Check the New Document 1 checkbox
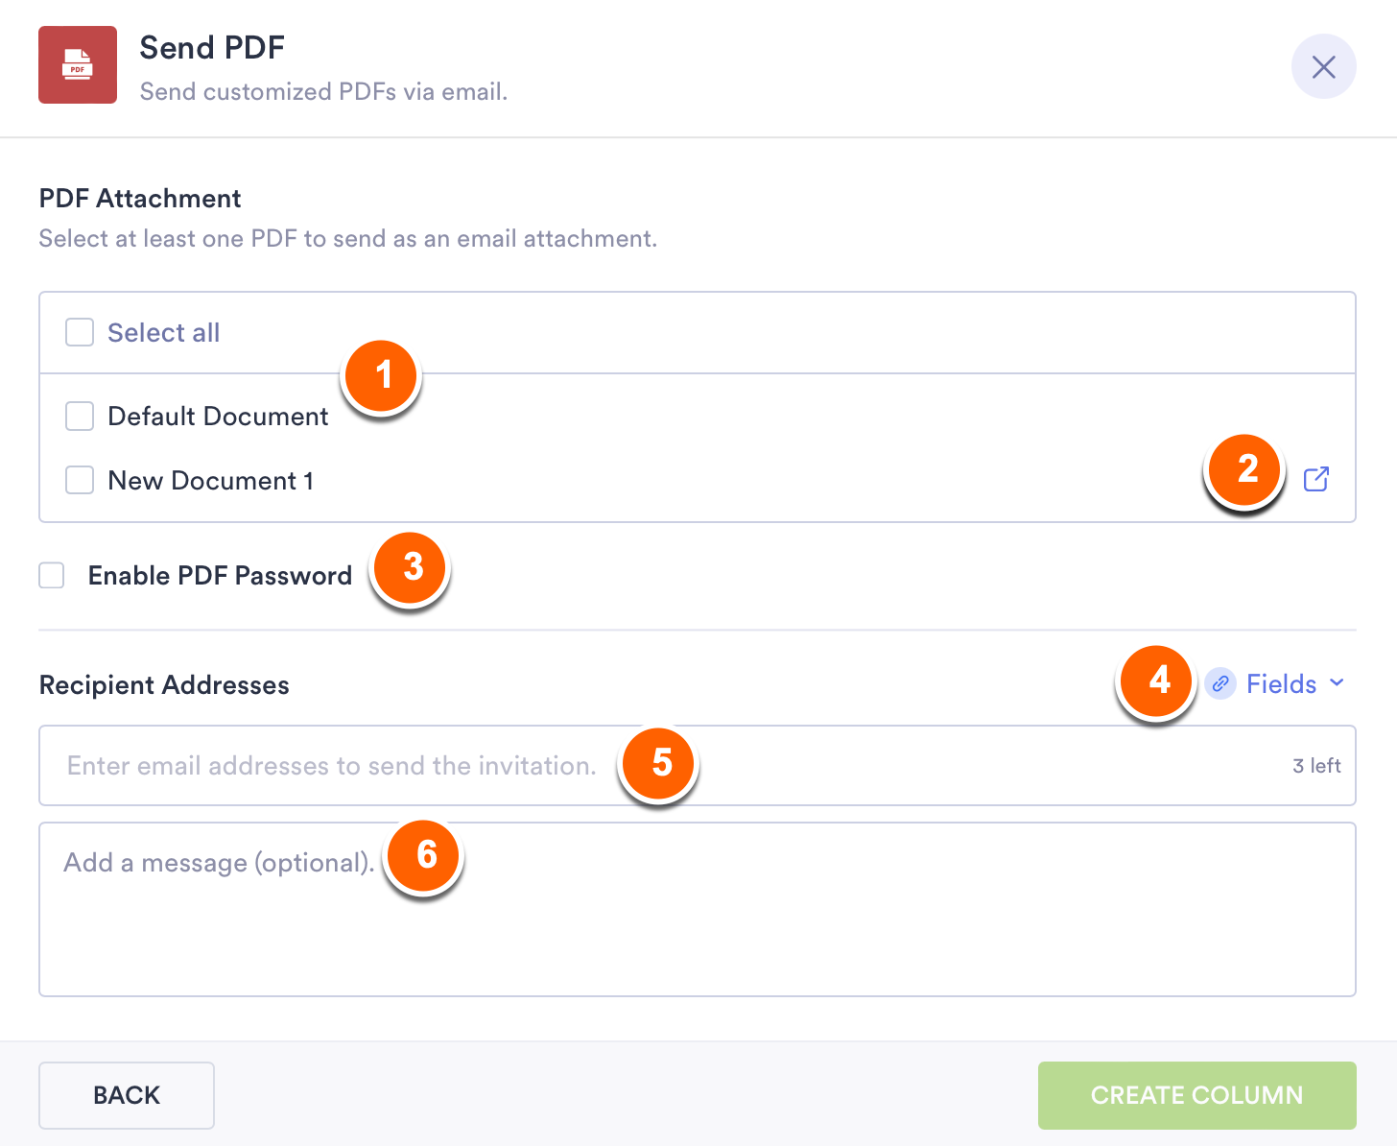Image resolution: width=1397 pixels, height=1146 pixels. (80, 480)
